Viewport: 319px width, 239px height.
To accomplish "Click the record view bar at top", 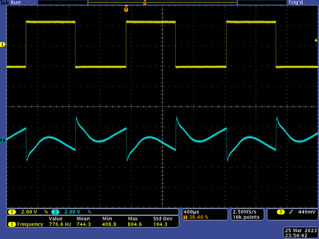I will [x=162, y=3].
